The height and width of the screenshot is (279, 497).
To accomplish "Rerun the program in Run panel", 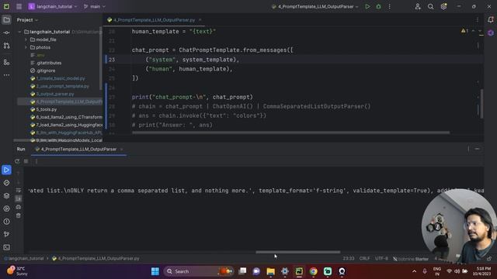I will [17, 161].
